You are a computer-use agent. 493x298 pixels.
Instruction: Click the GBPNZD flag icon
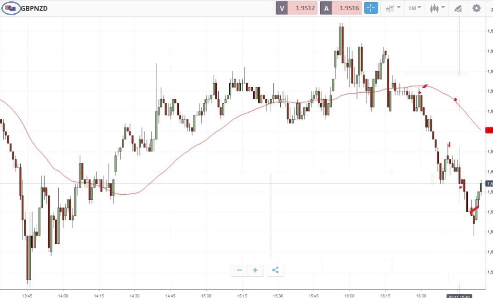(11, 8)
